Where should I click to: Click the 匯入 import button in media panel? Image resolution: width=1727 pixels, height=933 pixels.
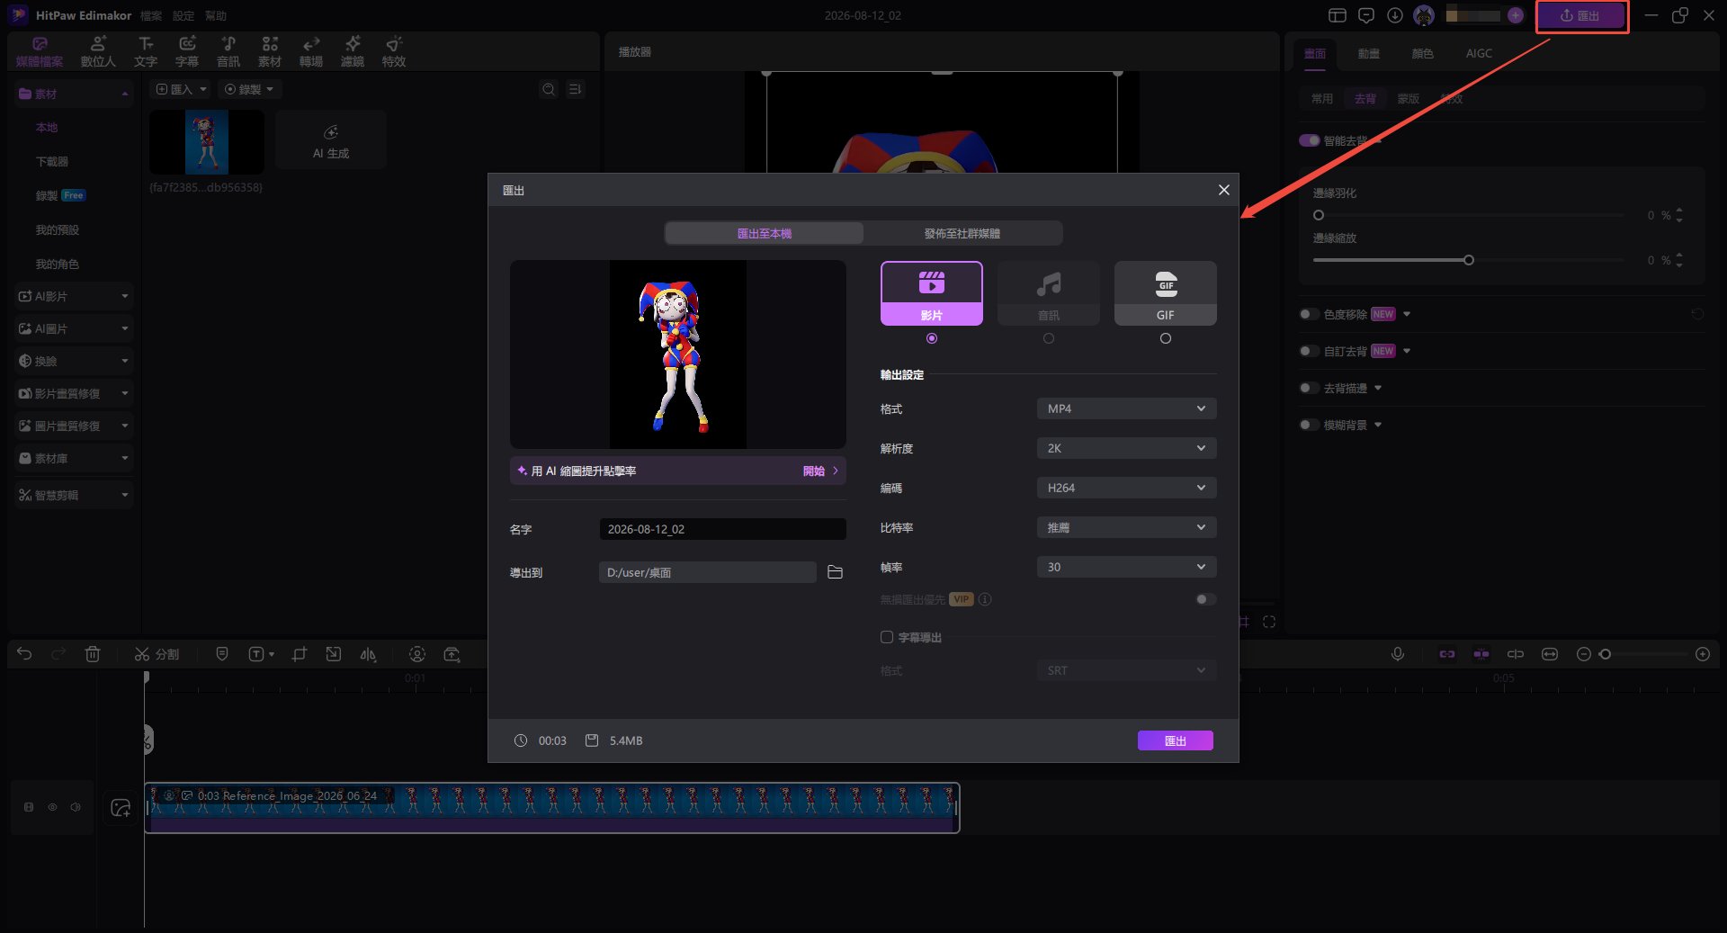[x=181, y=89]
